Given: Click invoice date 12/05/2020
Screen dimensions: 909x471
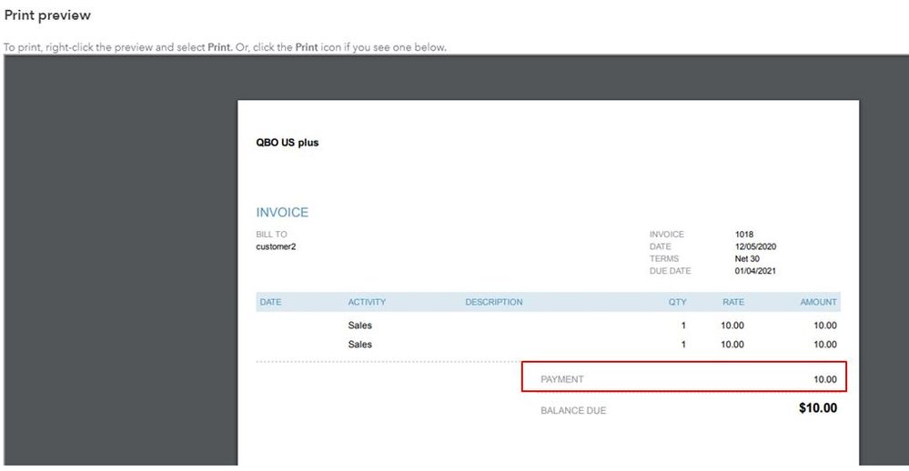Looking at the screenshot, I should point(755,246).
